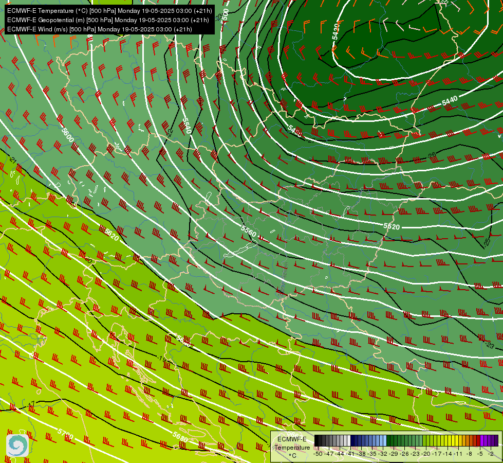Click the ECMWF-E Geopotential title line
Viewport: 503px width, 463px height.
click(x=108, y=20)
